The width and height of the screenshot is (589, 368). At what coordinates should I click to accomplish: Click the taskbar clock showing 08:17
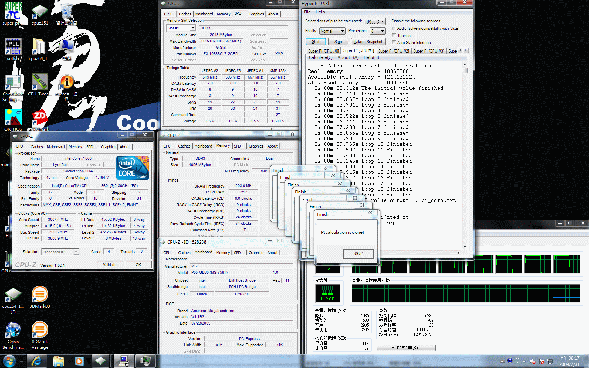click(x=569, y=361)
